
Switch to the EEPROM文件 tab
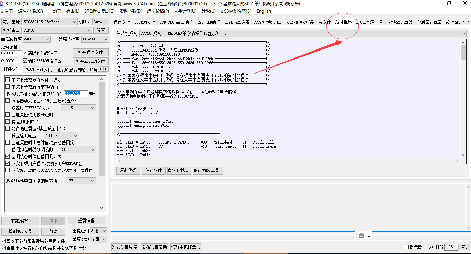[x=145, y=22]
